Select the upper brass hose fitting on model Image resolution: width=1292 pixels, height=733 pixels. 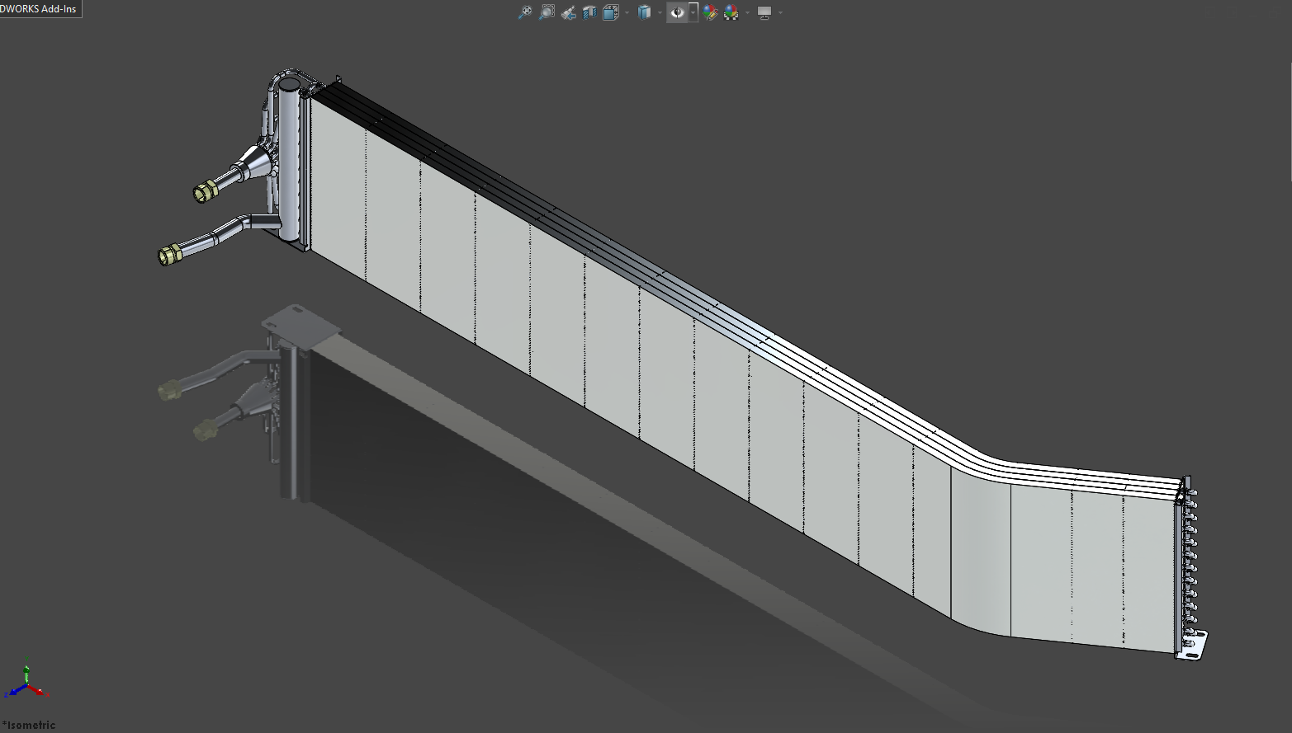204,192
